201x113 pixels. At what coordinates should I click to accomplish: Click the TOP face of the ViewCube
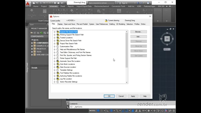167,39
